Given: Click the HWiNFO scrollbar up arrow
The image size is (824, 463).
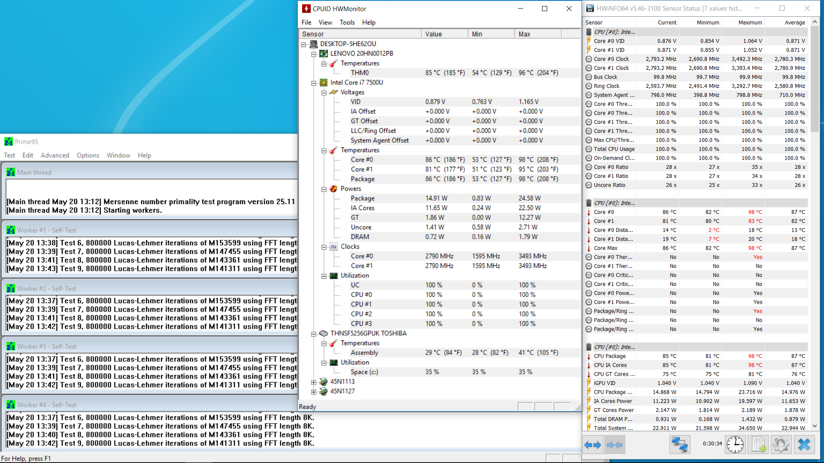Looking at the screenshot, I should [x=815, y=21].
